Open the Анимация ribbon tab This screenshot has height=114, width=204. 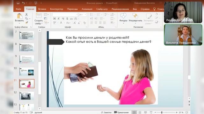87,9
